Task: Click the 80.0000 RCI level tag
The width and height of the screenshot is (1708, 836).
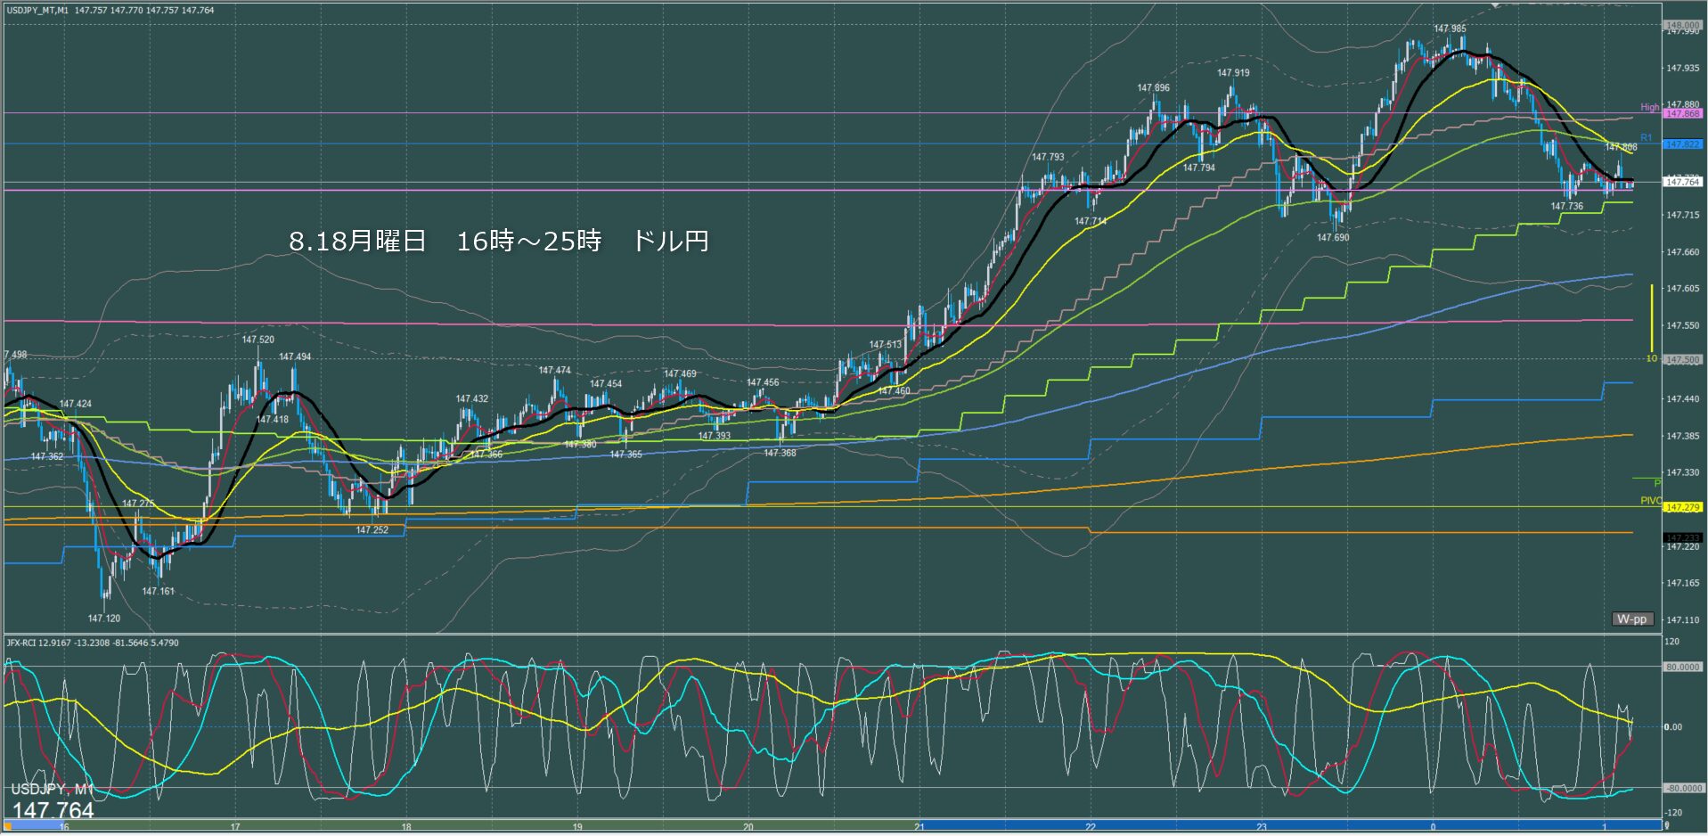Action: 1682,667
